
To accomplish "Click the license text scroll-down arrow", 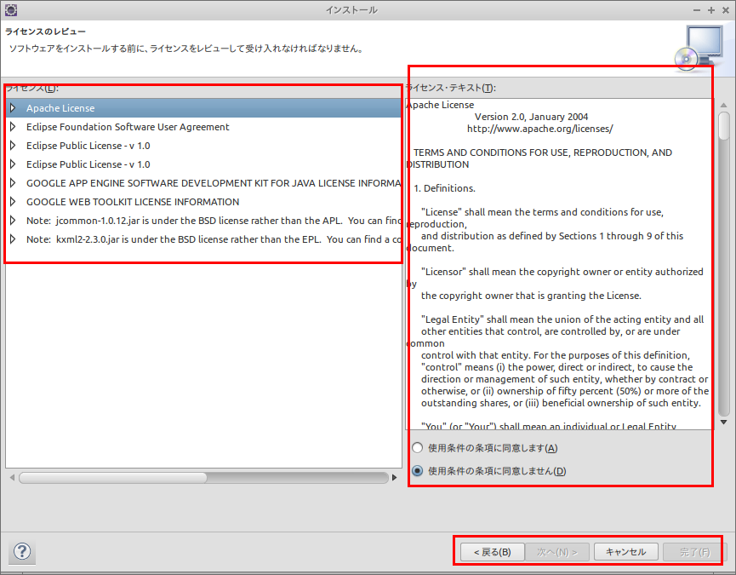I will pos(724,423).
